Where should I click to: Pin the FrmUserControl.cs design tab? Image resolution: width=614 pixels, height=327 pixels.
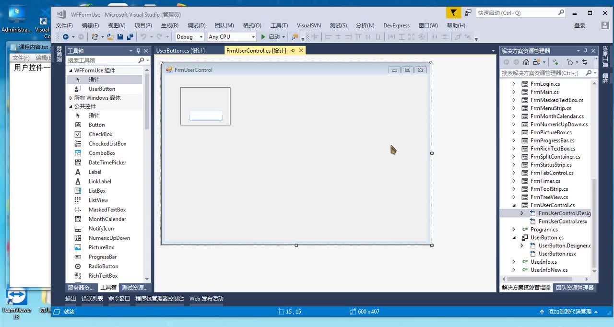(293, 50)
